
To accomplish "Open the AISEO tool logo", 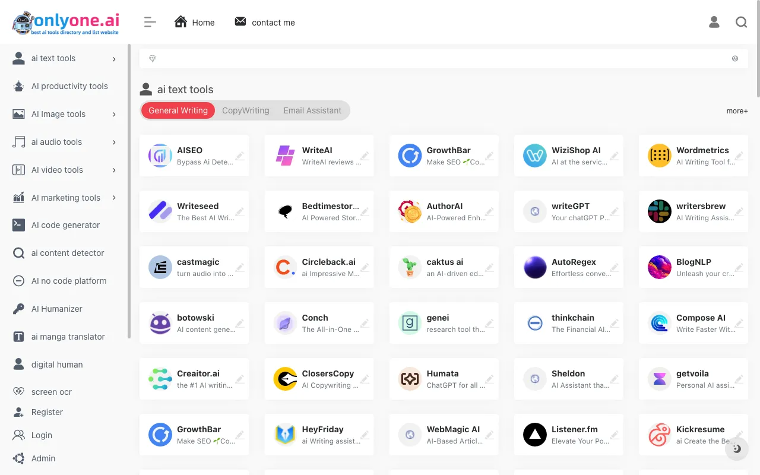I will tap(160, 156).
